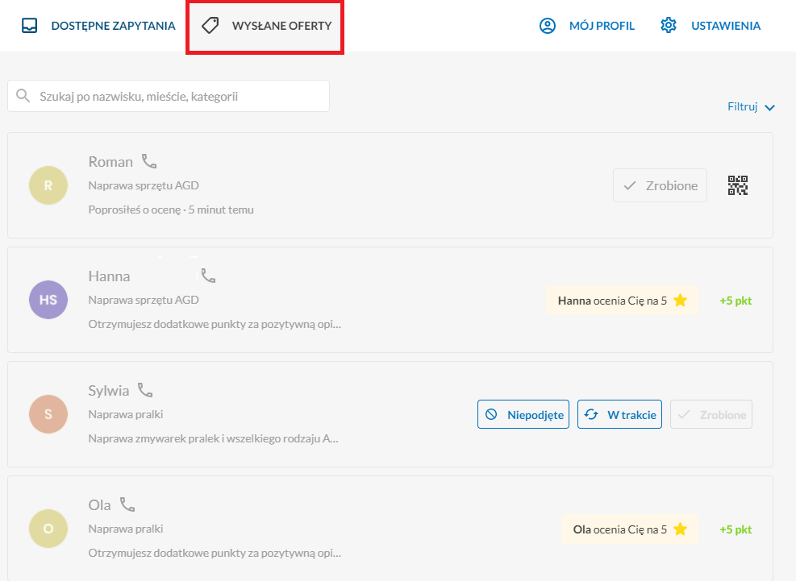Open the Dostępne zapytania tab
Screen dimensions: 796x581
(98, 25)
